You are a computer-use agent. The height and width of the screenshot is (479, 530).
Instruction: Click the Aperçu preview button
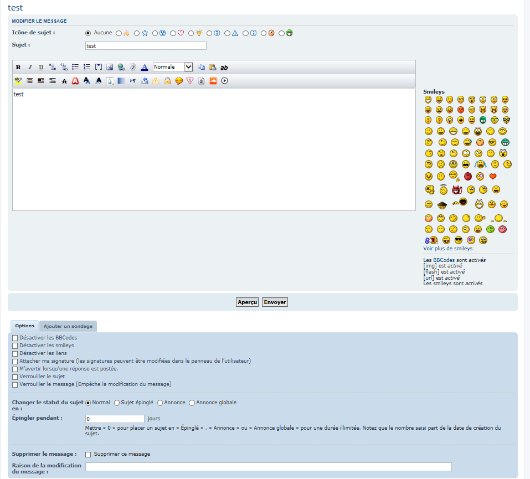click(247, 302)
